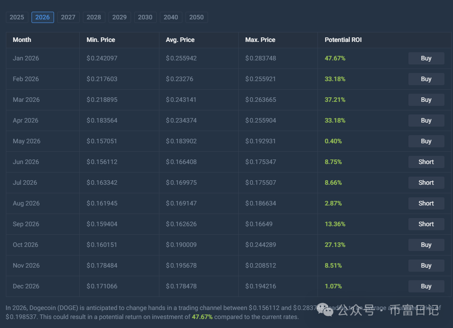Image resolution: width=453 pixels, height=328 pixels.
Task: Open the 2030 year tab
Action: (145, 17)
